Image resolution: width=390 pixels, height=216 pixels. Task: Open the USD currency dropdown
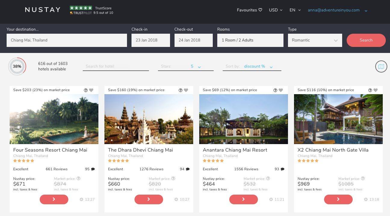[x=275, y=10]
